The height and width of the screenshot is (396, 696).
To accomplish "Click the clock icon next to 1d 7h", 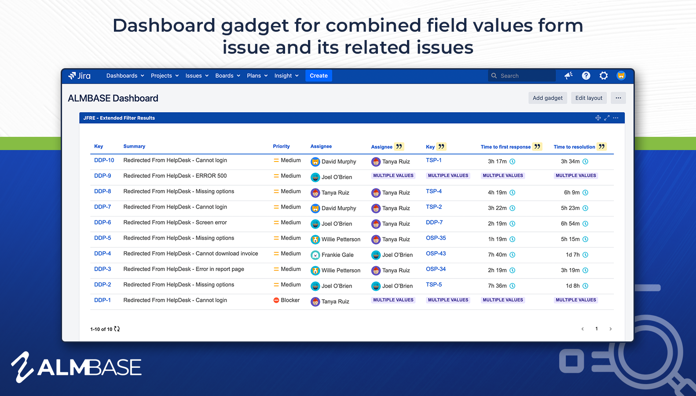I will tap(586, 255).
